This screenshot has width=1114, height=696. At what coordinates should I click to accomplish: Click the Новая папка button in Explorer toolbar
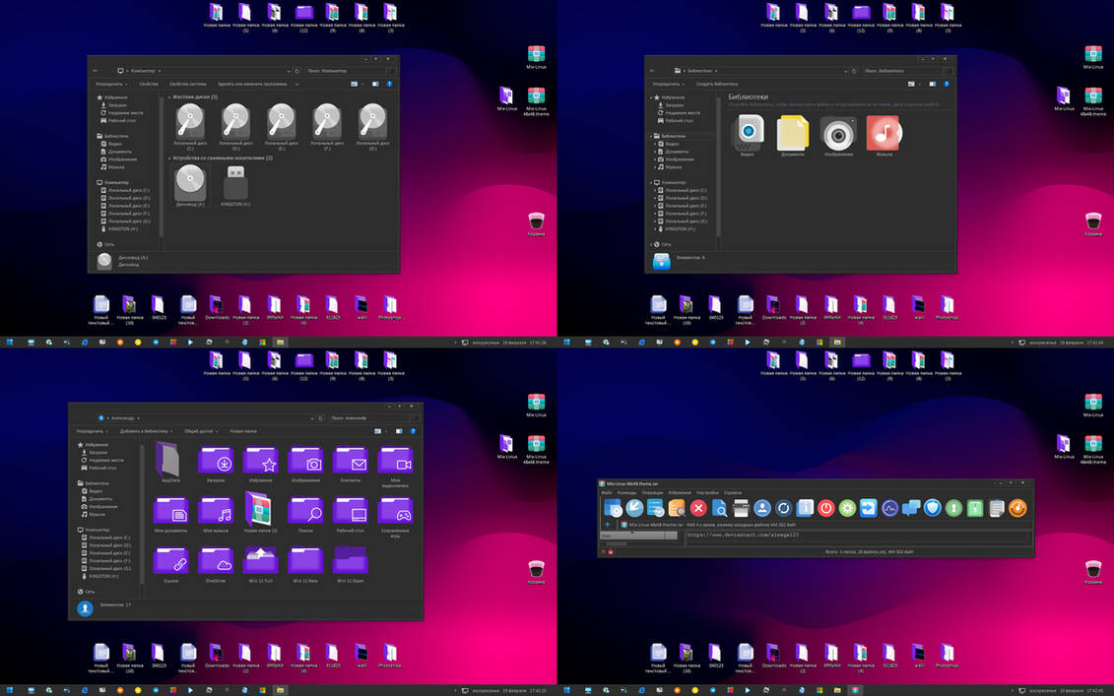point(243,431)
